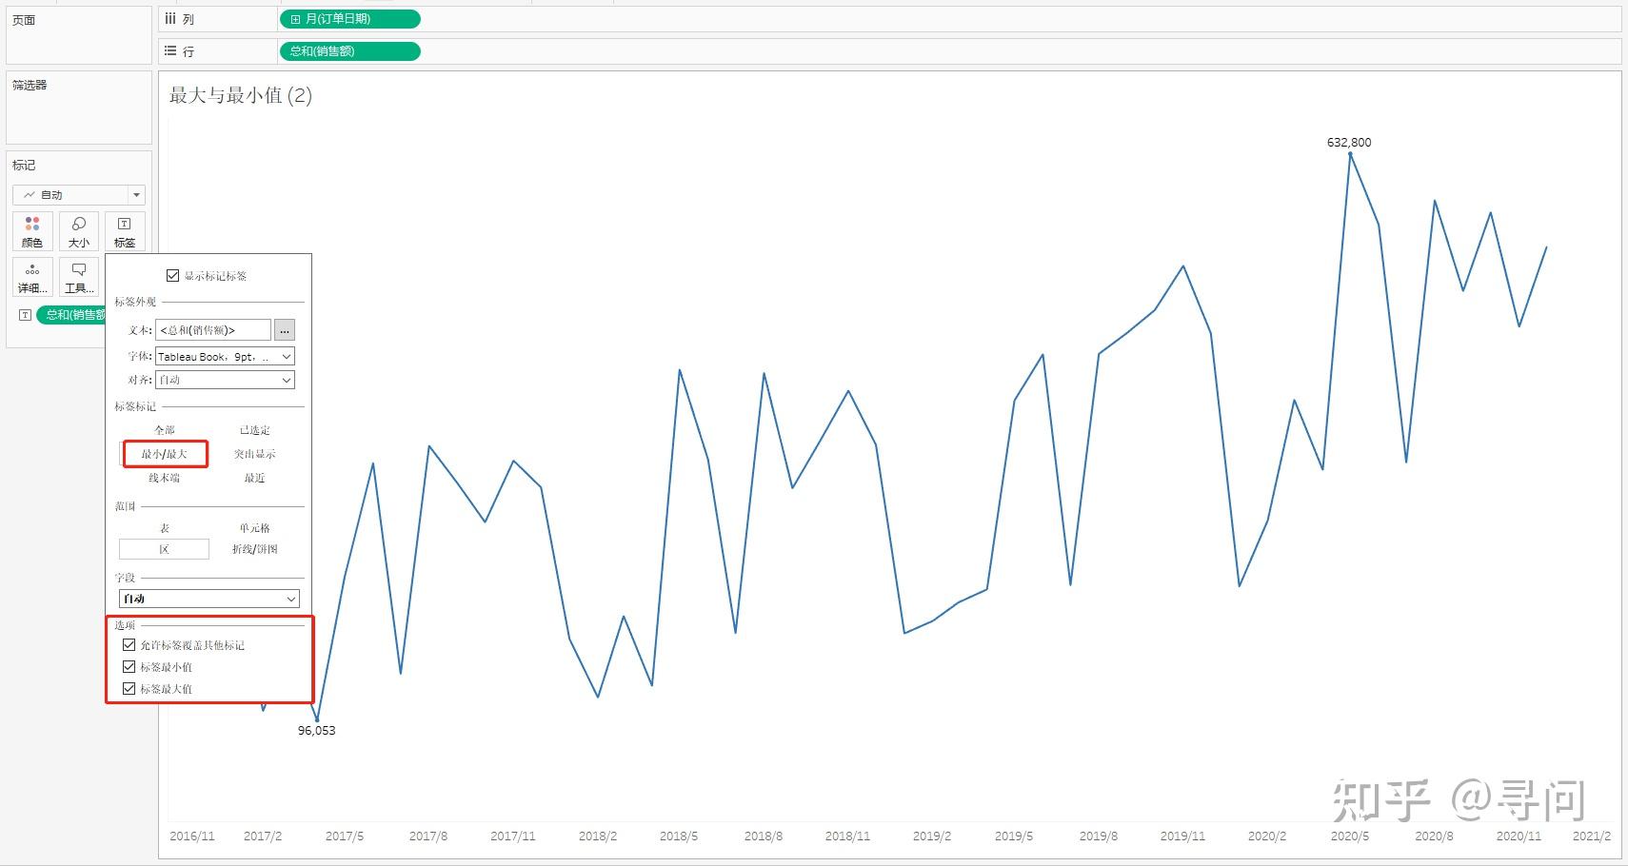Click the 2019/2 axis label
Image resolution: width=1628 pixels, height=866 pixels.
(932, 836)
